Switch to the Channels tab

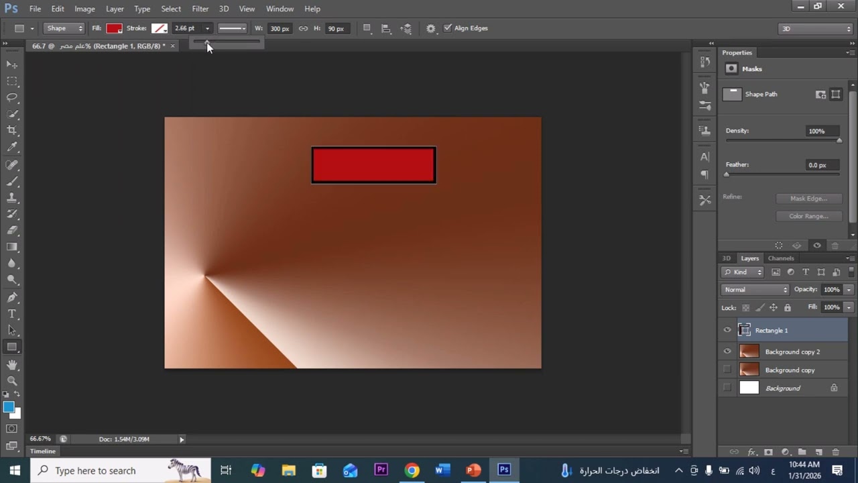[781, 258]
